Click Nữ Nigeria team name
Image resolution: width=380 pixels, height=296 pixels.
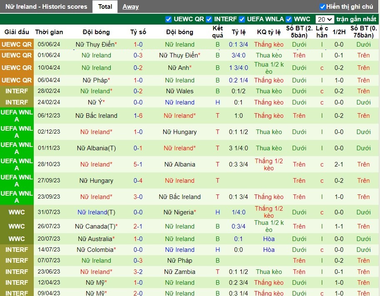(x=179, y=212)
